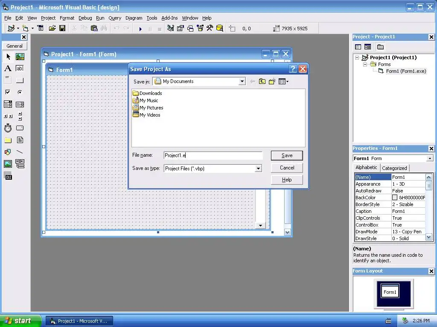The height and width of the screenshot is (327, 437).
Task: Click the General toolbox tab button
Action: coord(15,46)
